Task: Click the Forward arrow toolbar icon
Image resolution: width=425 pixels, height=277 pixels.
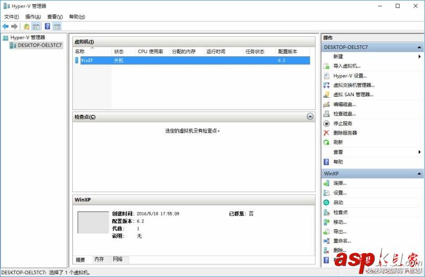Action: coord(14,26)
